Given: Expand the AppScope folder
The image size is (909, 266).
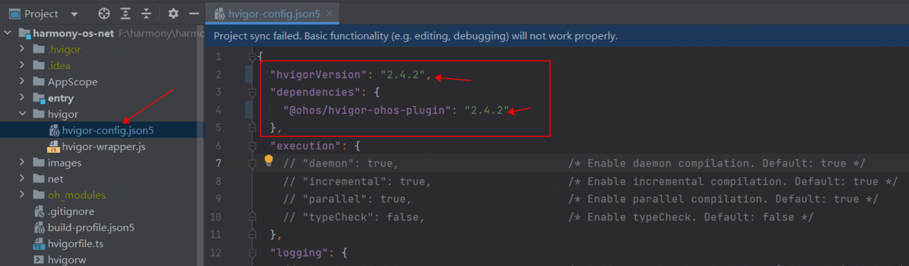Looking at the screenshot, I should coord(22,82).
